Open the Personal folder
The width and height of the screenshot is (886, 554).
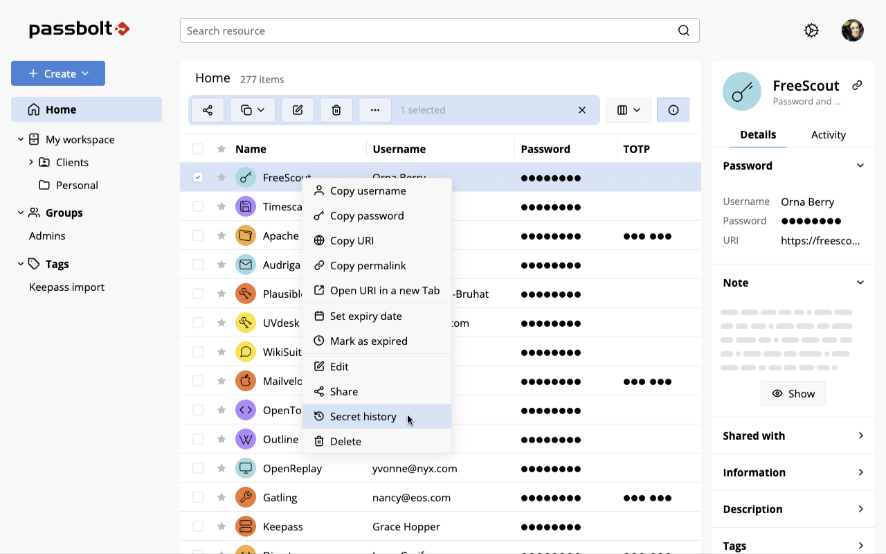tap(77, 185)
